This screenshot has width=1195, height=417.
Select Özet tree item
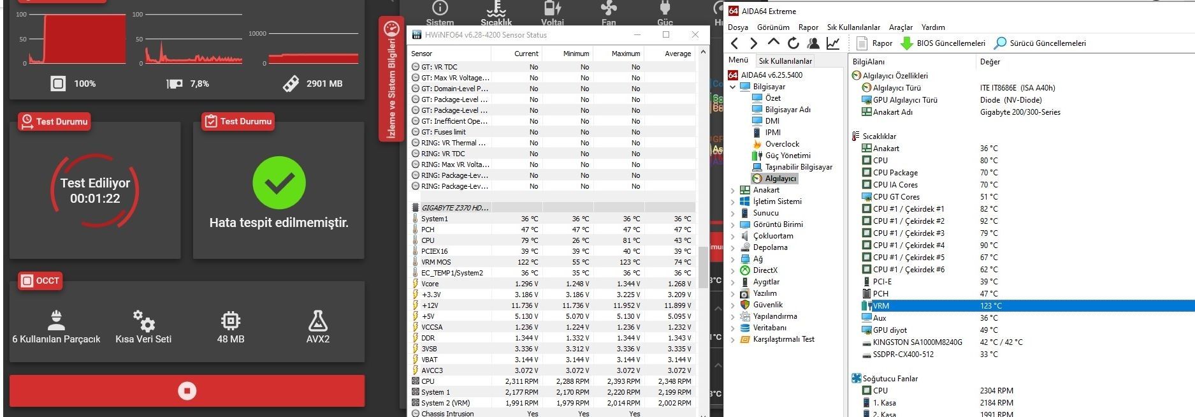[772, 98]
